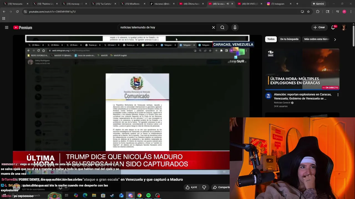Switch to the Última hora YouTube tab
The image size is (355, 199).
(192, 4)
